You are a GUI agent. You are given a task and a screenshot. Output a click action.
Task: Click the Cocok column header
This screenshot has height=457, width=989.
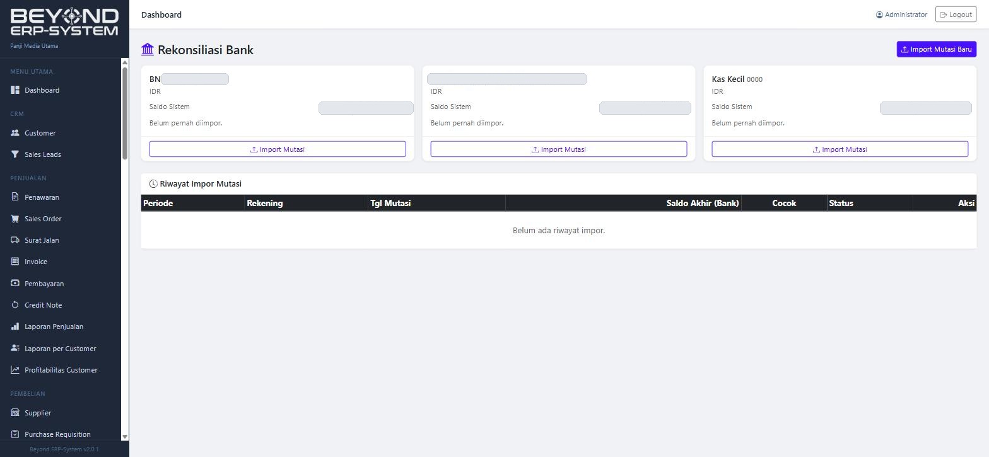[x=784, y=203]
